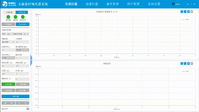Screen dimensions: 199x112
Task: Click the 扫描时间范围 label
Action: tap(6, 30)
